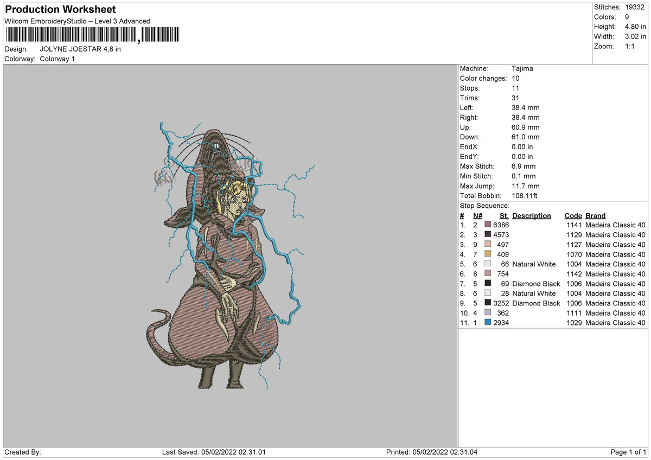Click the swatch for thread code 1142
Viewport: 651px width, 460px height.
[488, 273]
